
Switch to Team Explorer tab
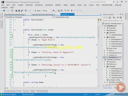point(119,88)
